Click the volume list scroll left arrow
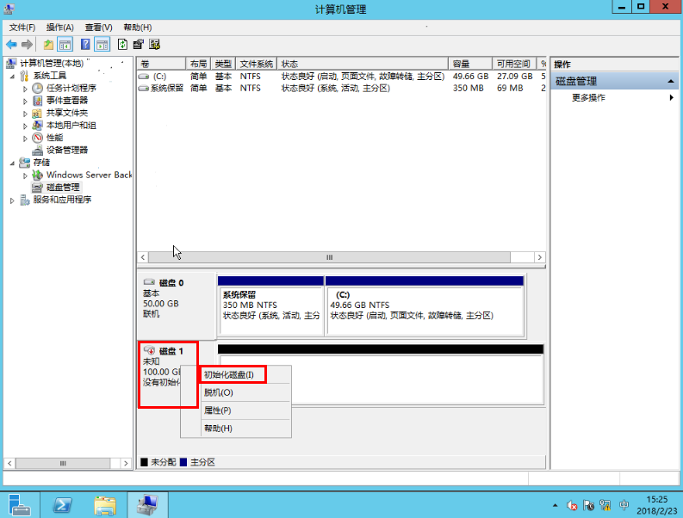 (143, 257)
